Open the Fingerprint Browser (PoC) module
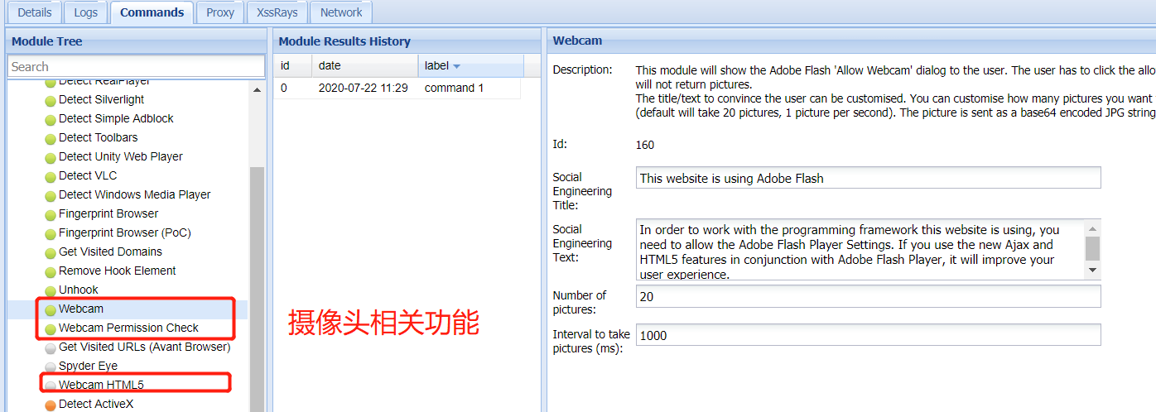The image size is (1156, 412). point(125,232)
